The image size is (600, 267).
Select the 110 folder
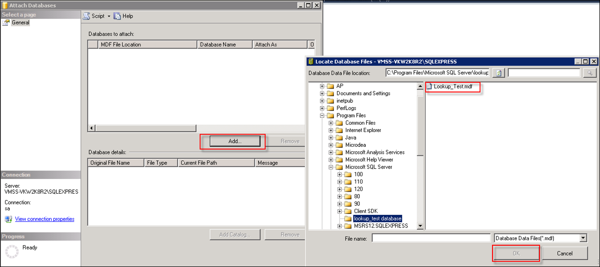click(359, 182)
